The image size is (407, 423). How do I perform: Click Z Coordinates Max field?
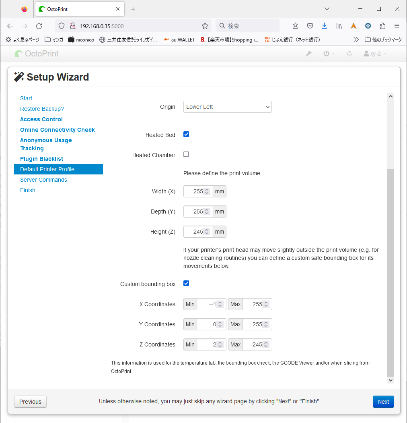click(x=257, y=344)
